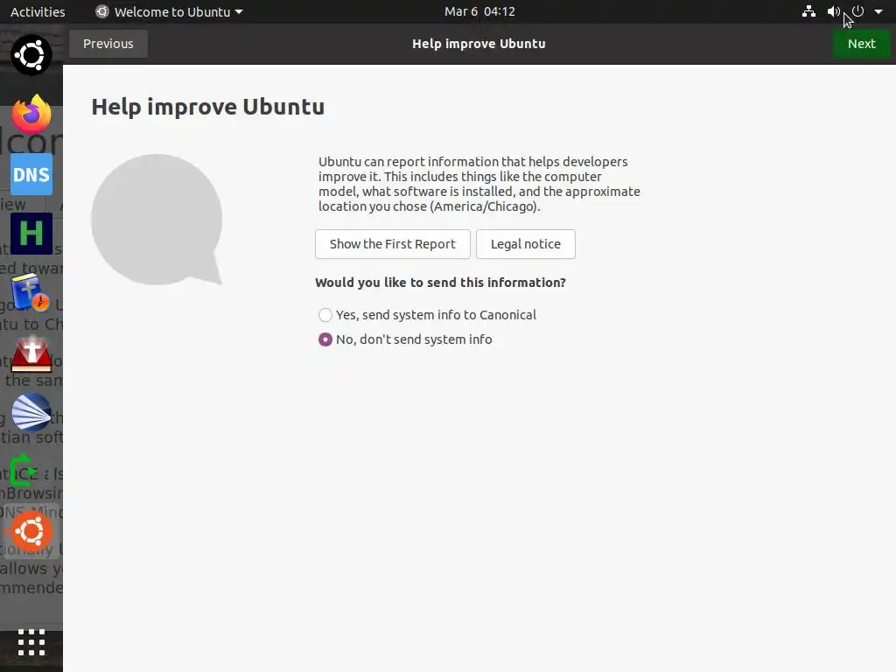Select No, don't send system info

(x=405, y=339)
